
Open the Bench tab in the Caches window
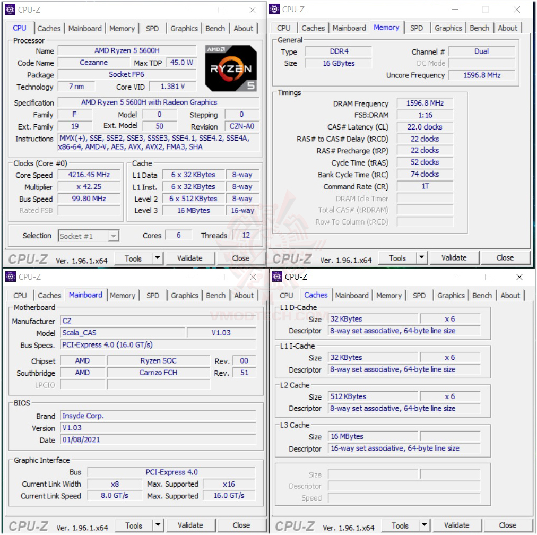click(482, 295)
